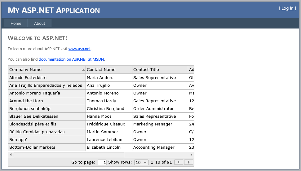This screenshot has height=171, width=301.
Task: Go to next page button
Action: click(x=188, y=162)
